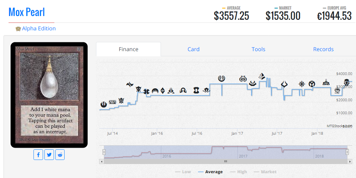Click the Jul '14 date label
This screenshot has width=356, height=178.
click(x=112, y=133)
